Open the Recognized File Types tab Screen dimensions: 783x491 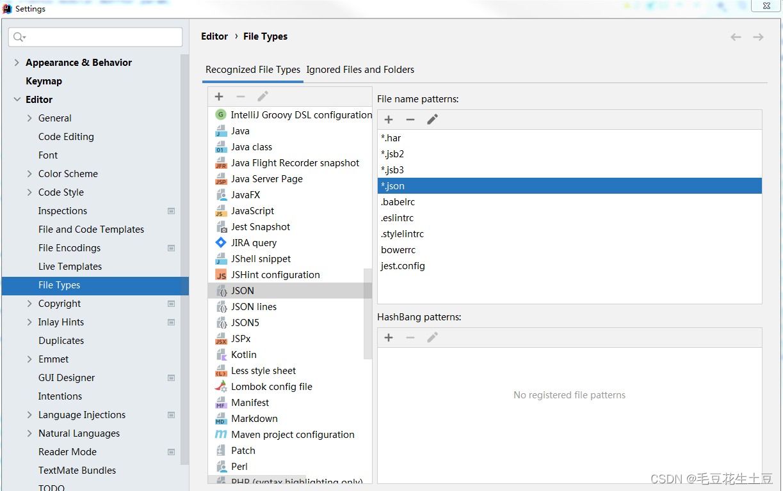tap(252, 69)
